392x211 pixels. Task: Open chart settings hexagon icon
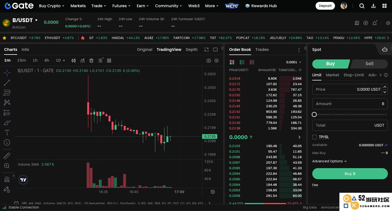point(216,61)
